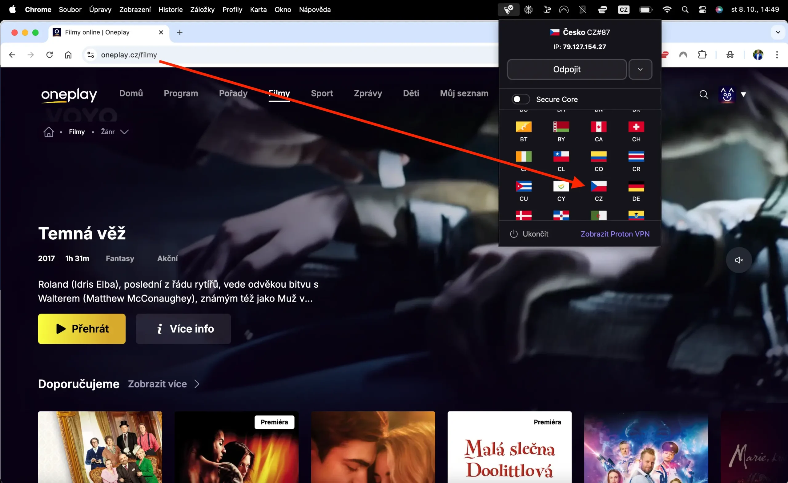The width and height of the screenshot is (788, 483).
Task: Unmute the video via the speaker icon
Action: pos(739,260)
